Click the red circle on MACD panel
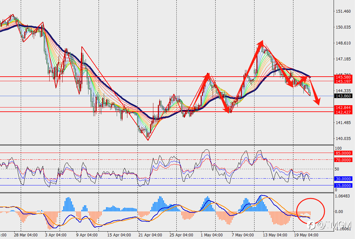355x239 pixels. click(x=310, y=211)
